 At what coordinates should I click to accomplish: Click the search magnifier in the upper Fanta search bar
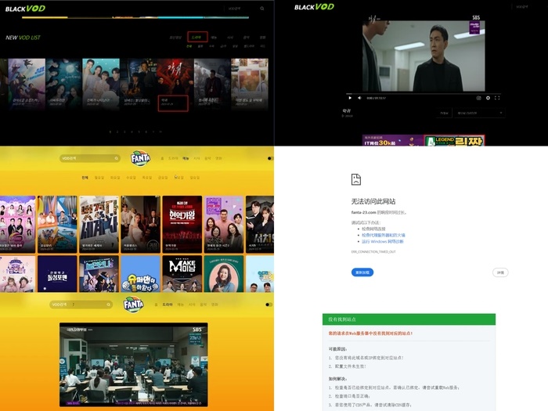[117, 159]
